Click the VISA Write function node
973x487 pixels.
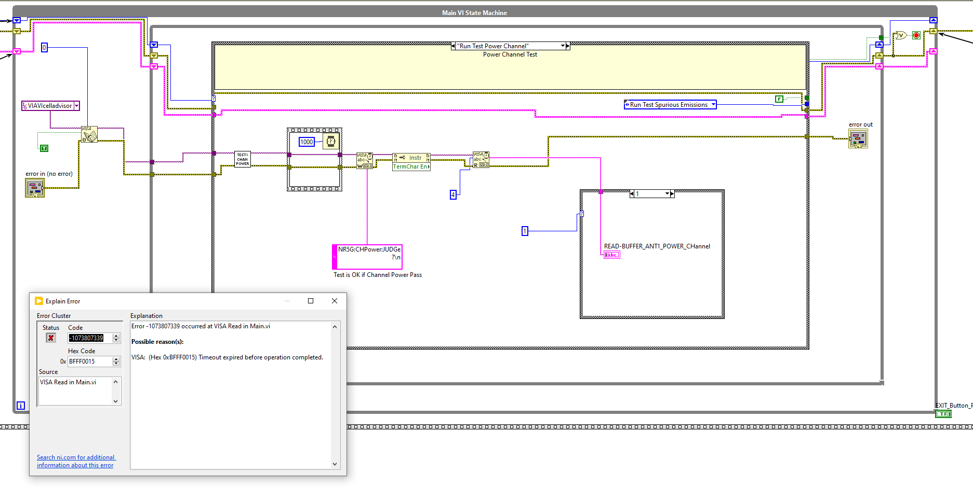[x=365, y=160]
